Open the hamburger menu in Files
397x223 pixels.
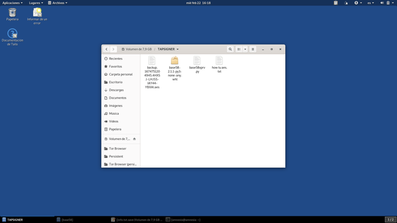point(253,49)
